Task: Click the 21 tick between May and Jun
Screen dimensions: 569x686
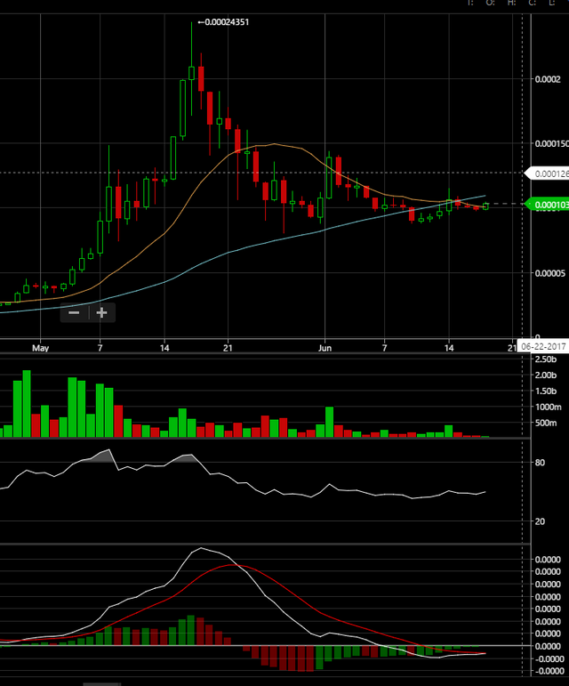Action: pyautogui.click(x=228, y=348)
